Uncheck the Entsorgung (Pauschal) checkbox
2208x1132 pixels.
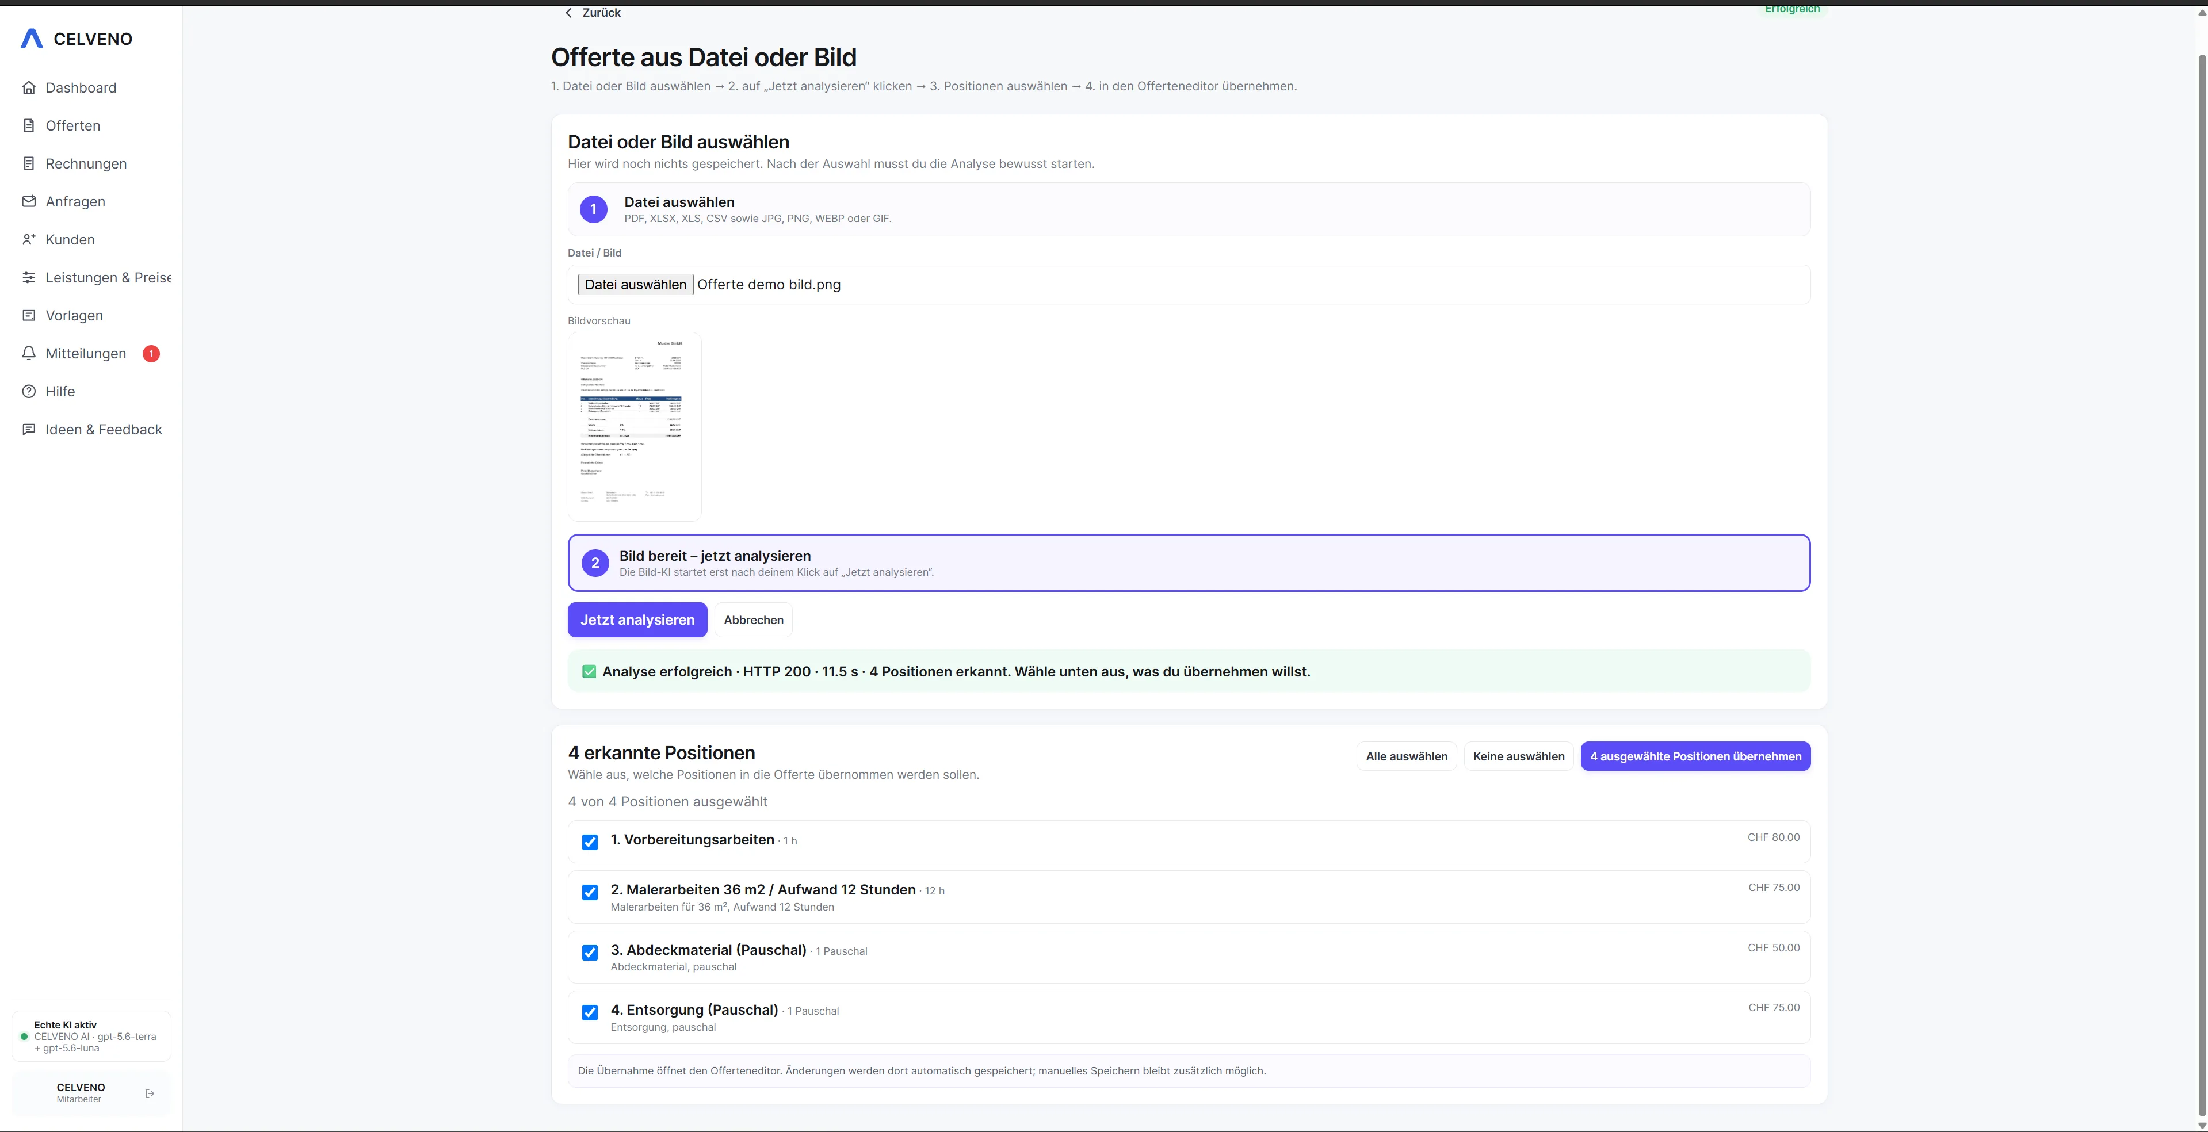[590, 1012]
